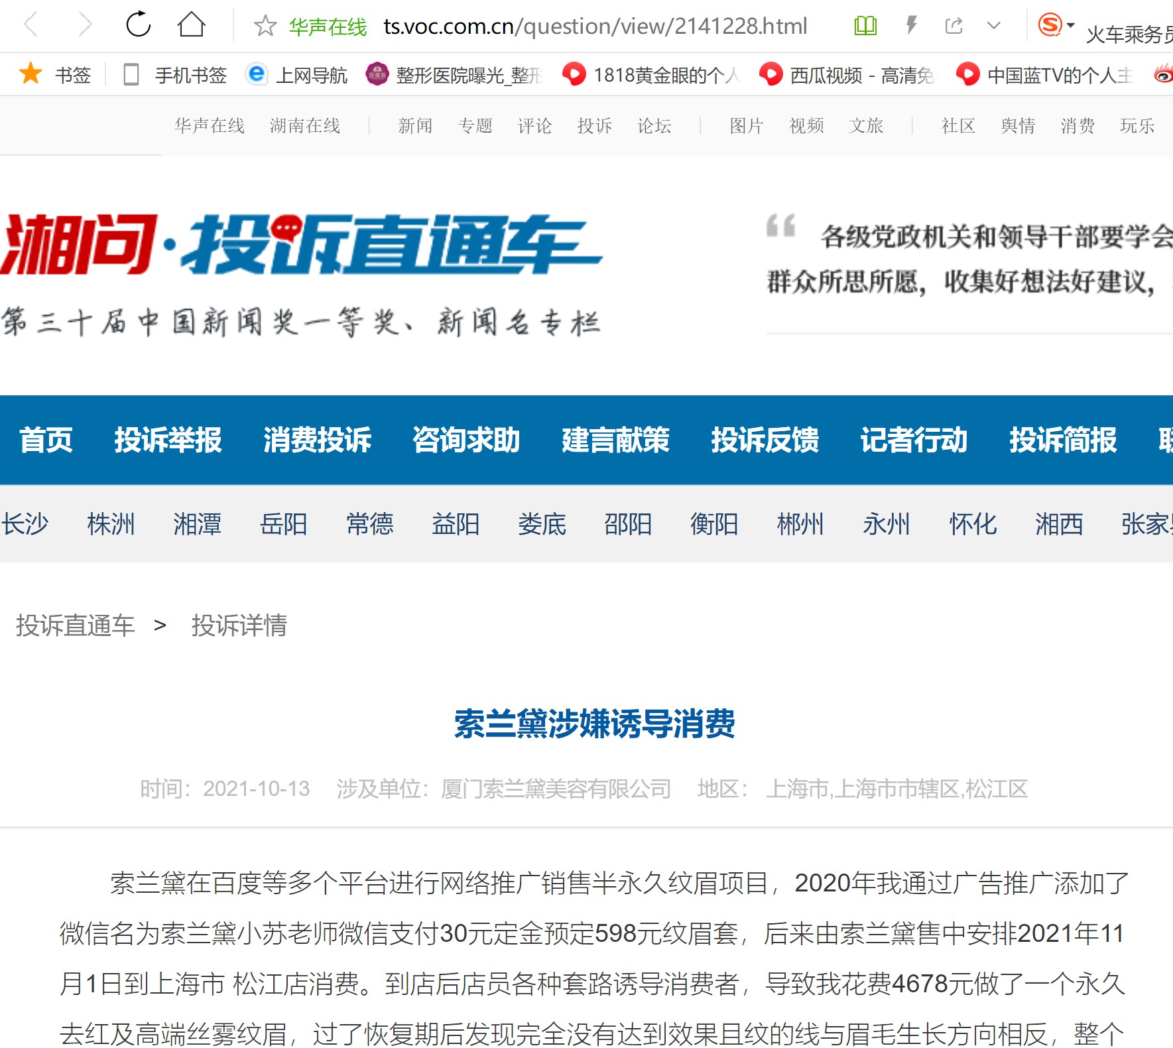Image resolution: width=1173 pixels, height=1048 pixels.
Task: Open 专题 top nav link
Action: pyautogui.click(x=475, y=125)
